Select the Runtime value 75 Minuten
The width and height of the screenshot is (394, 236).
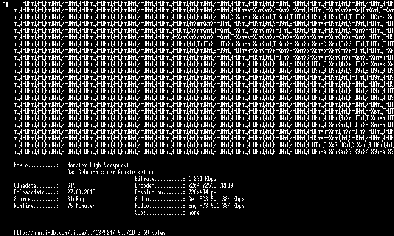[81, 206]
